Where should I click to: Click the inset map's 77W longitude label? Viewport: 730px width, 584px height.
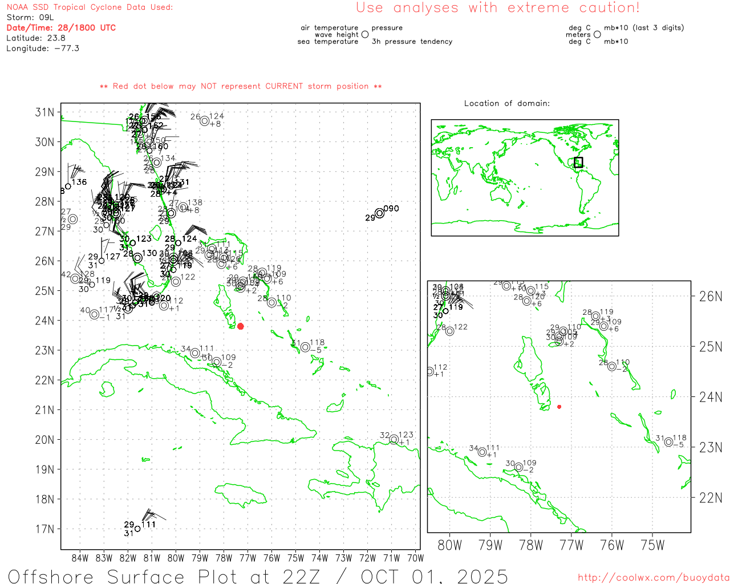(571, 545)
